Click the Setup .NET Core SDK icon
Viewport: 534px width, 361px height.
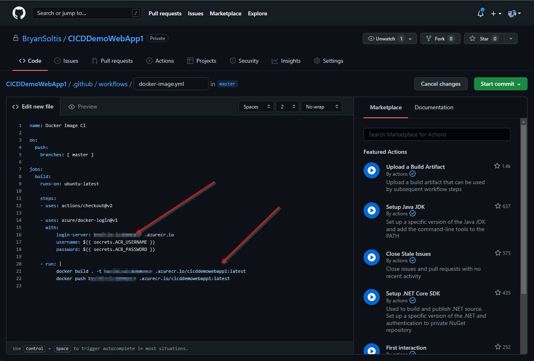point(371,297)
